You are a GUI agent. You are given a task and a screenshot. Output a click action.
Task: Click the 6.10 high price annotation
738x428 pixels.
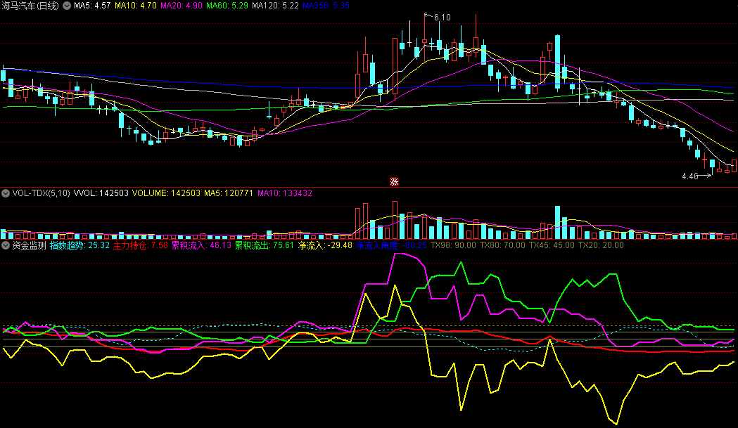[442, 18]
